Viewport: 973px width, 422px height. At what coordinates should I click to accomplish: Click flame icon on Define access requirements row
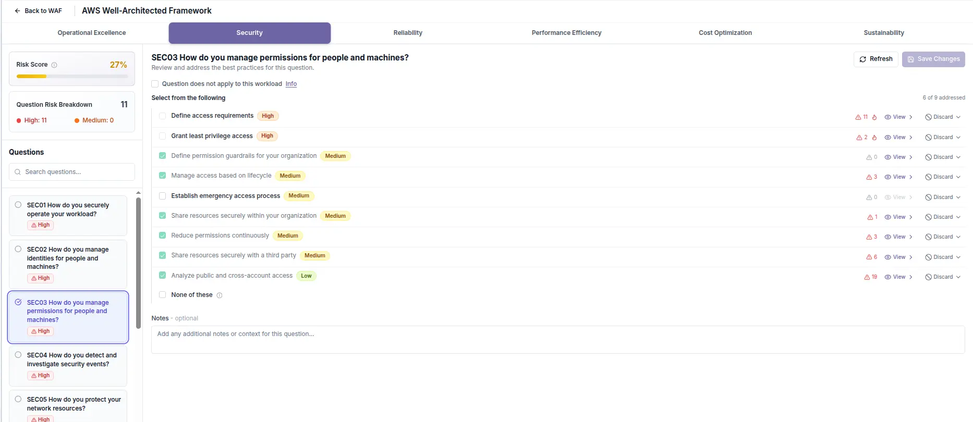click(x=874, y=117)
